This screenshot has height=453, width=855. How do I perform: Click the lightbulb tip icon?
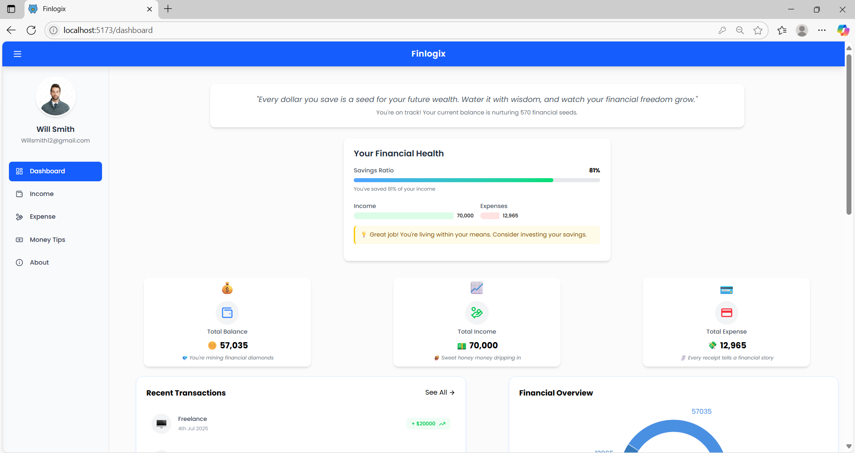(364, 234)
